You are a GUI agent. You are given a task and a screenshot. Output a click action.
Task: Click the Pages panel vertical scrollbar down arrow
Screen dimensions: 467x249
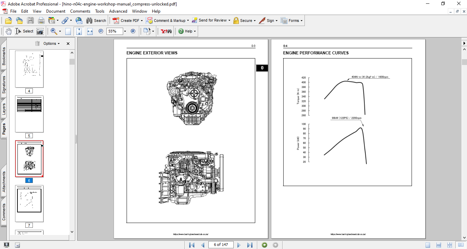pyautogui.click(x=72, y=232)
